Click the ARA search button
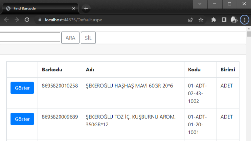 point(71,38)
